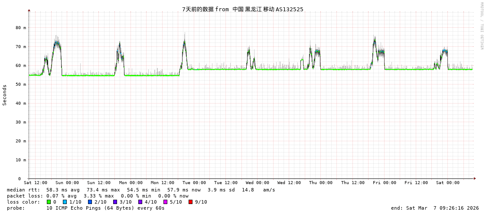This screenshot has height=214, width=486.
Task: Click the 'Mon 12:00' x-axis label
Action: [163, 183]
